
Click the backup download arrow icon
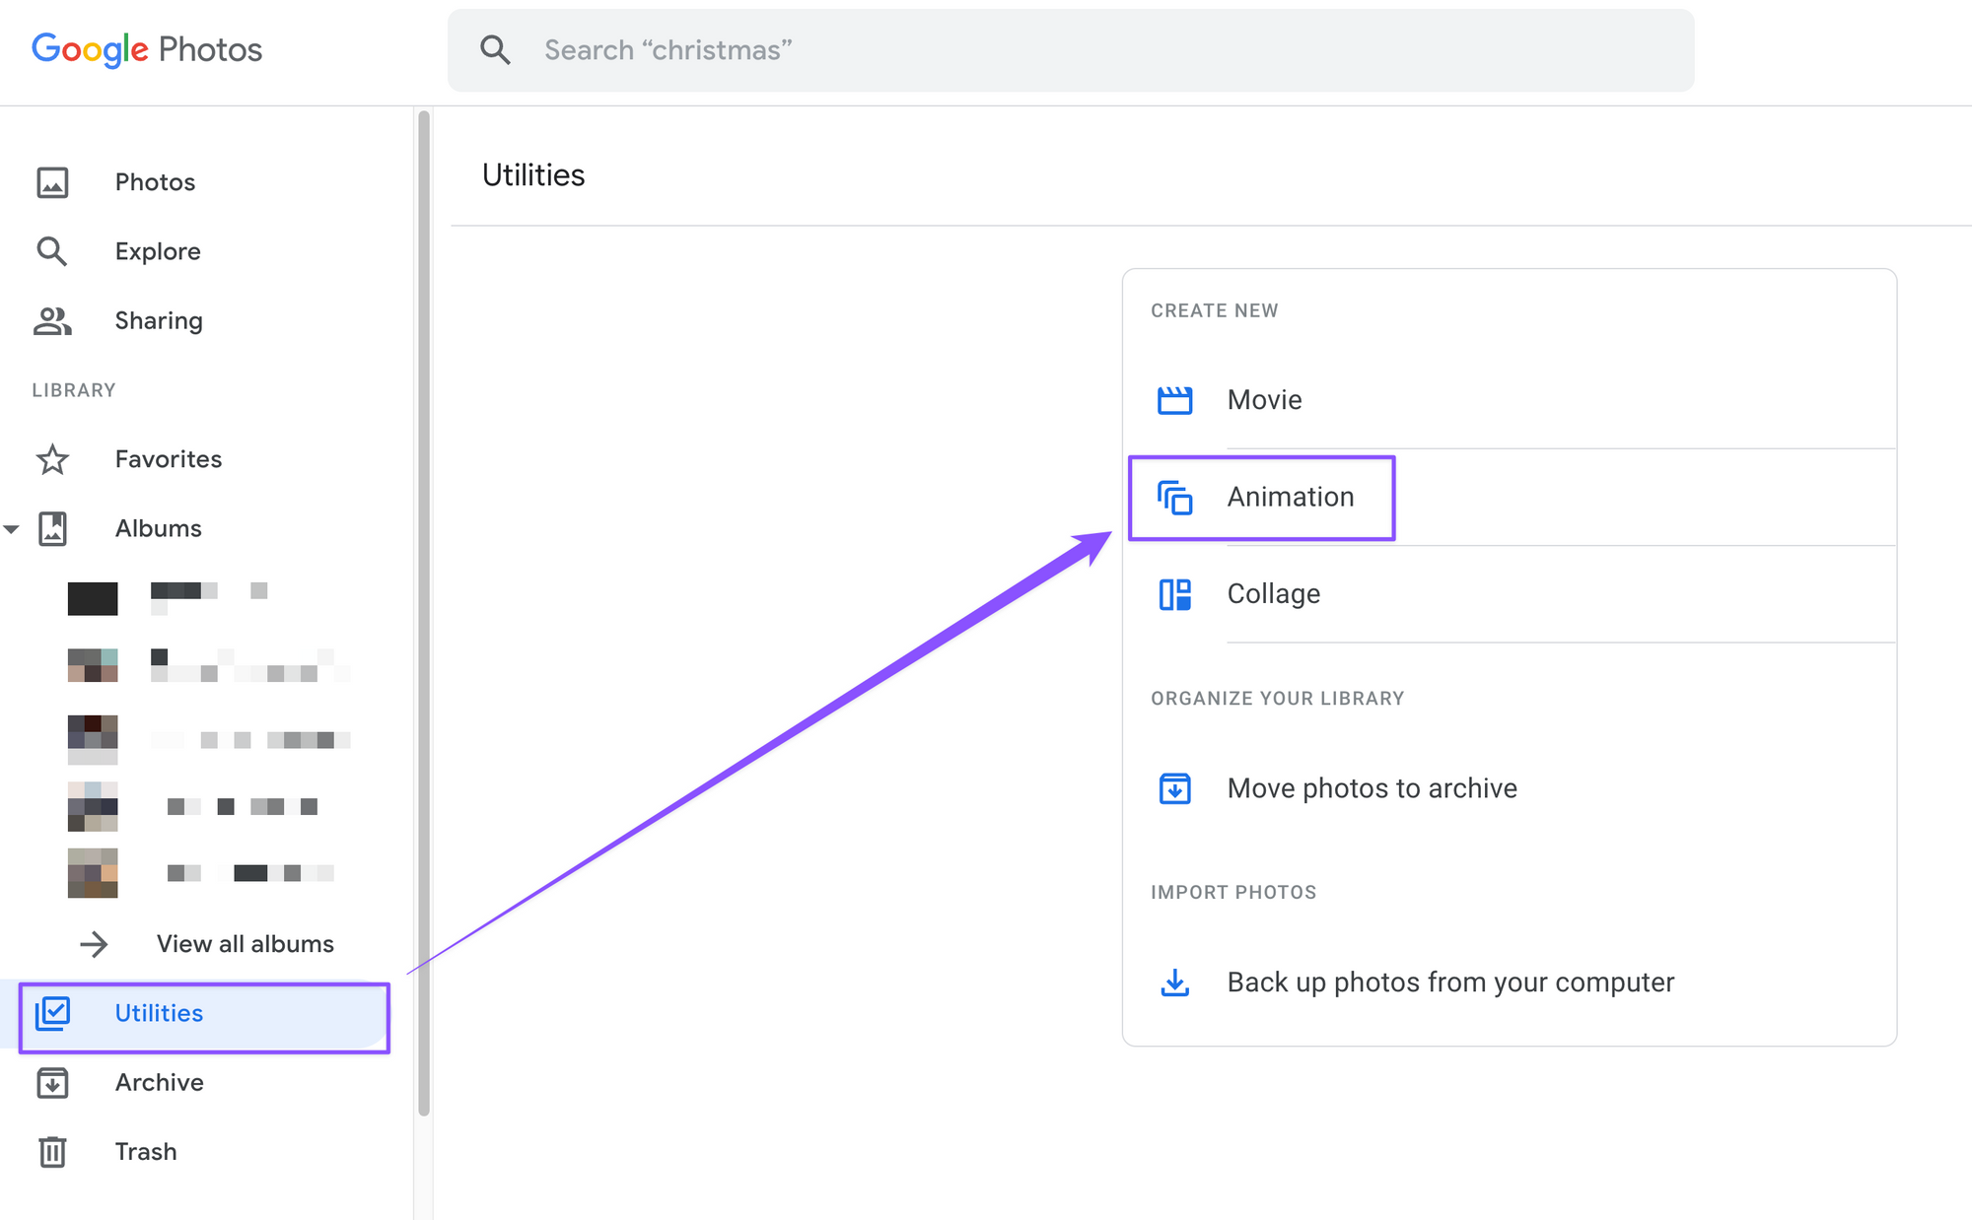coord(1174,983)
